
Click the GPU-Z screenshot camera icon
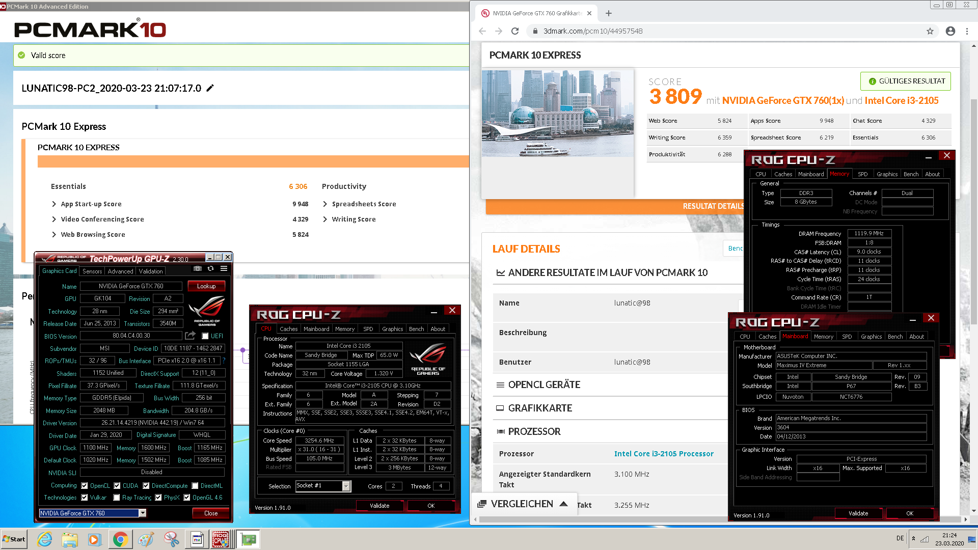pyautogui.click(x=198, y=269)
